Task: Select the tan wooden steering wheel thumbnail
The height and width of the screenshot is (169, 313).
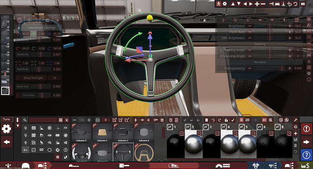Action: tap(144, 152)
